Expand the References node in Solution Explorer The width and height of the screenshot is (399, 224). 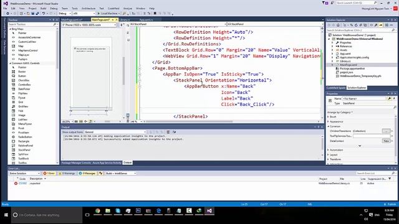pyautogui.click(x=332, y=46)
